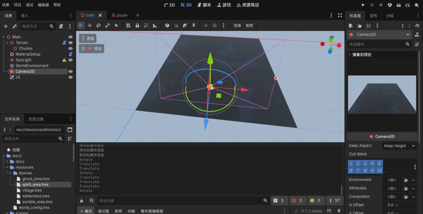Open documentation DOC icon for Camera3D
The width and height of the screenshot is (423, 214).
[417, 34]
